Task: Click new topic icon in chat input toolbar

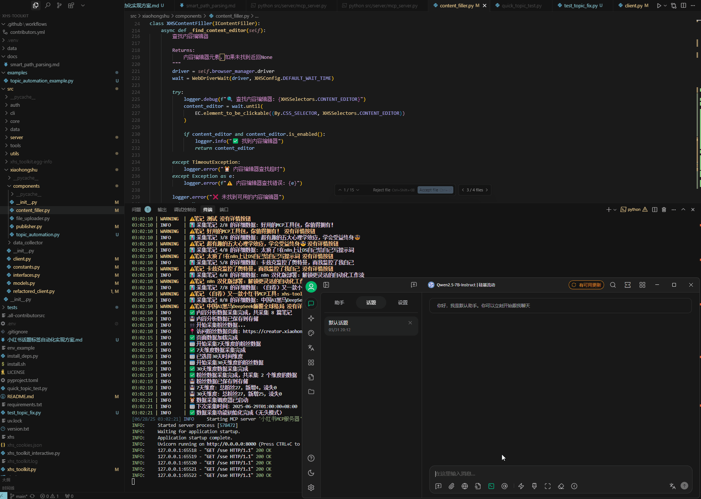Action: click(x=438, y=486)
